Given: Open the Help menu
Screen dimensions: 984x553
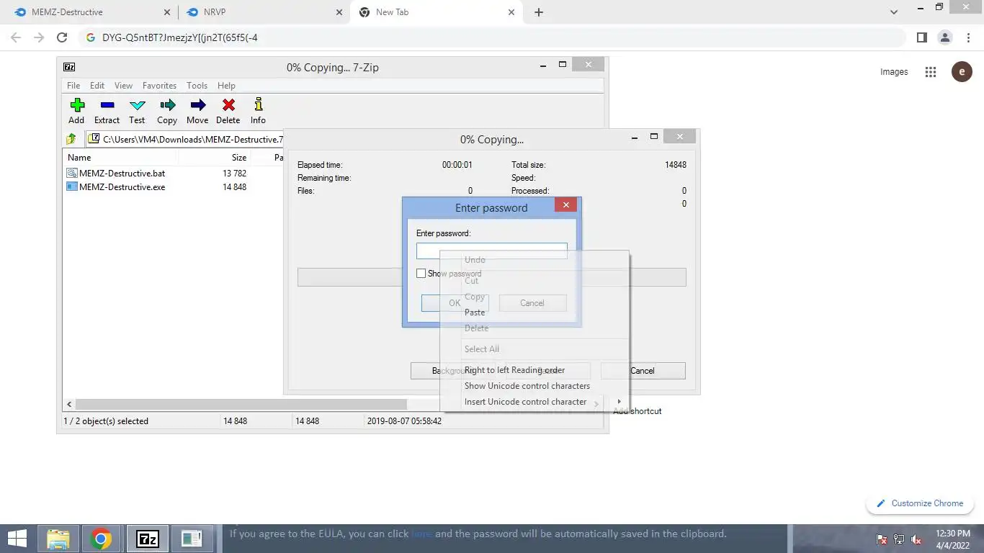Looking at the screenshot, I should tap(226, 85).
